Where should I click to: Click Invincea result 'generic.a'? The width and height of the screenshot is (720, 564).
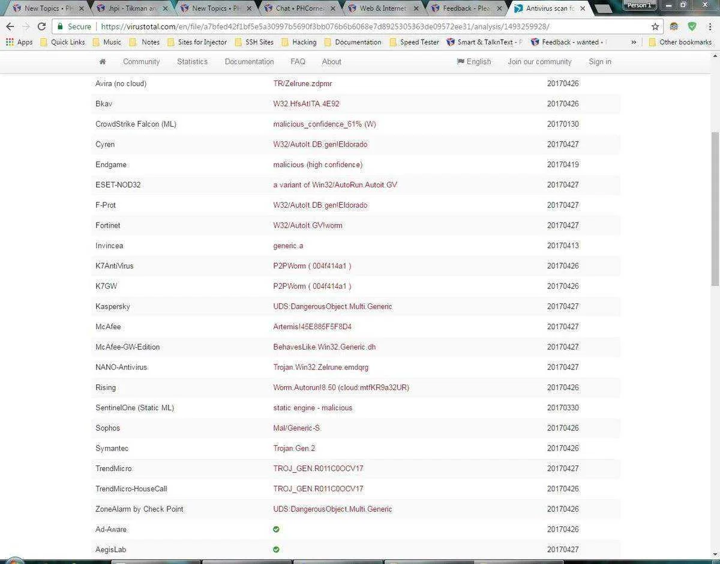click(x=288, y=246)
